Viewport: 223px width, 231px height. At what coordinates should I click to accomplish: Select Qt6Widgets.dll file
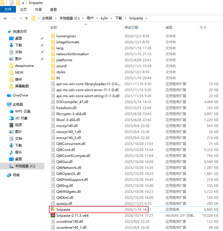(68, 191)
